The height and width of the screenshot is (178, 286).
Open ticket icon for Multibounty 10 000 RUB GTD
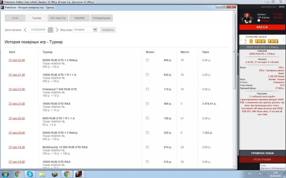(147, 147)
